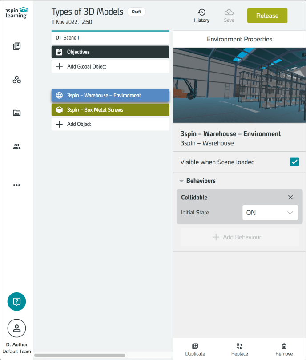Click the Default Team label
The image size is (306, 360).
click(x=16, y=352)
